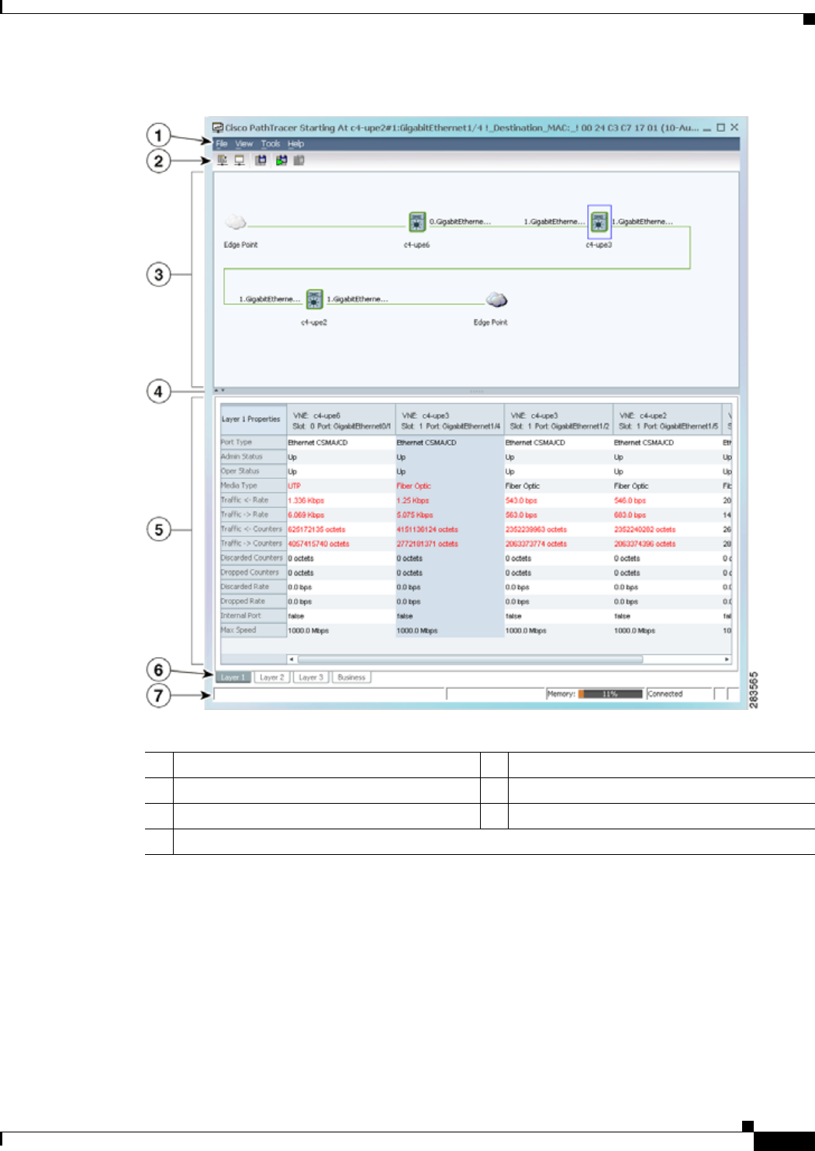Click the disk with green arrow toolbar icon
The image size is (815, 1151).
coord(281,160)
